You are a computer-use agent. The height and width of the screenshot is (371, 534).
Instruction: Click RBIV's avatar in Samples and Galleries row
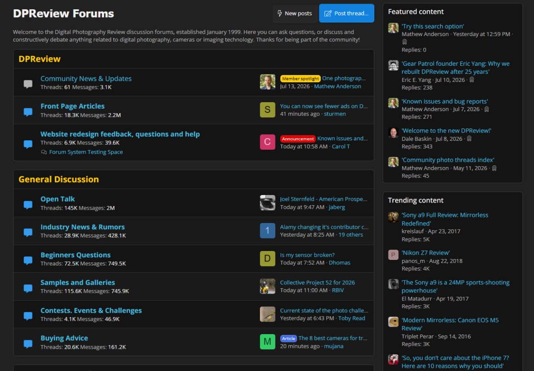267,286
